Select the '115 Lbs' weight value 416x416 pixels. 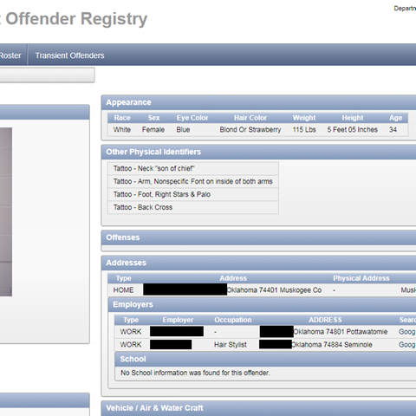pyautogui.click(x=304, y=130)
